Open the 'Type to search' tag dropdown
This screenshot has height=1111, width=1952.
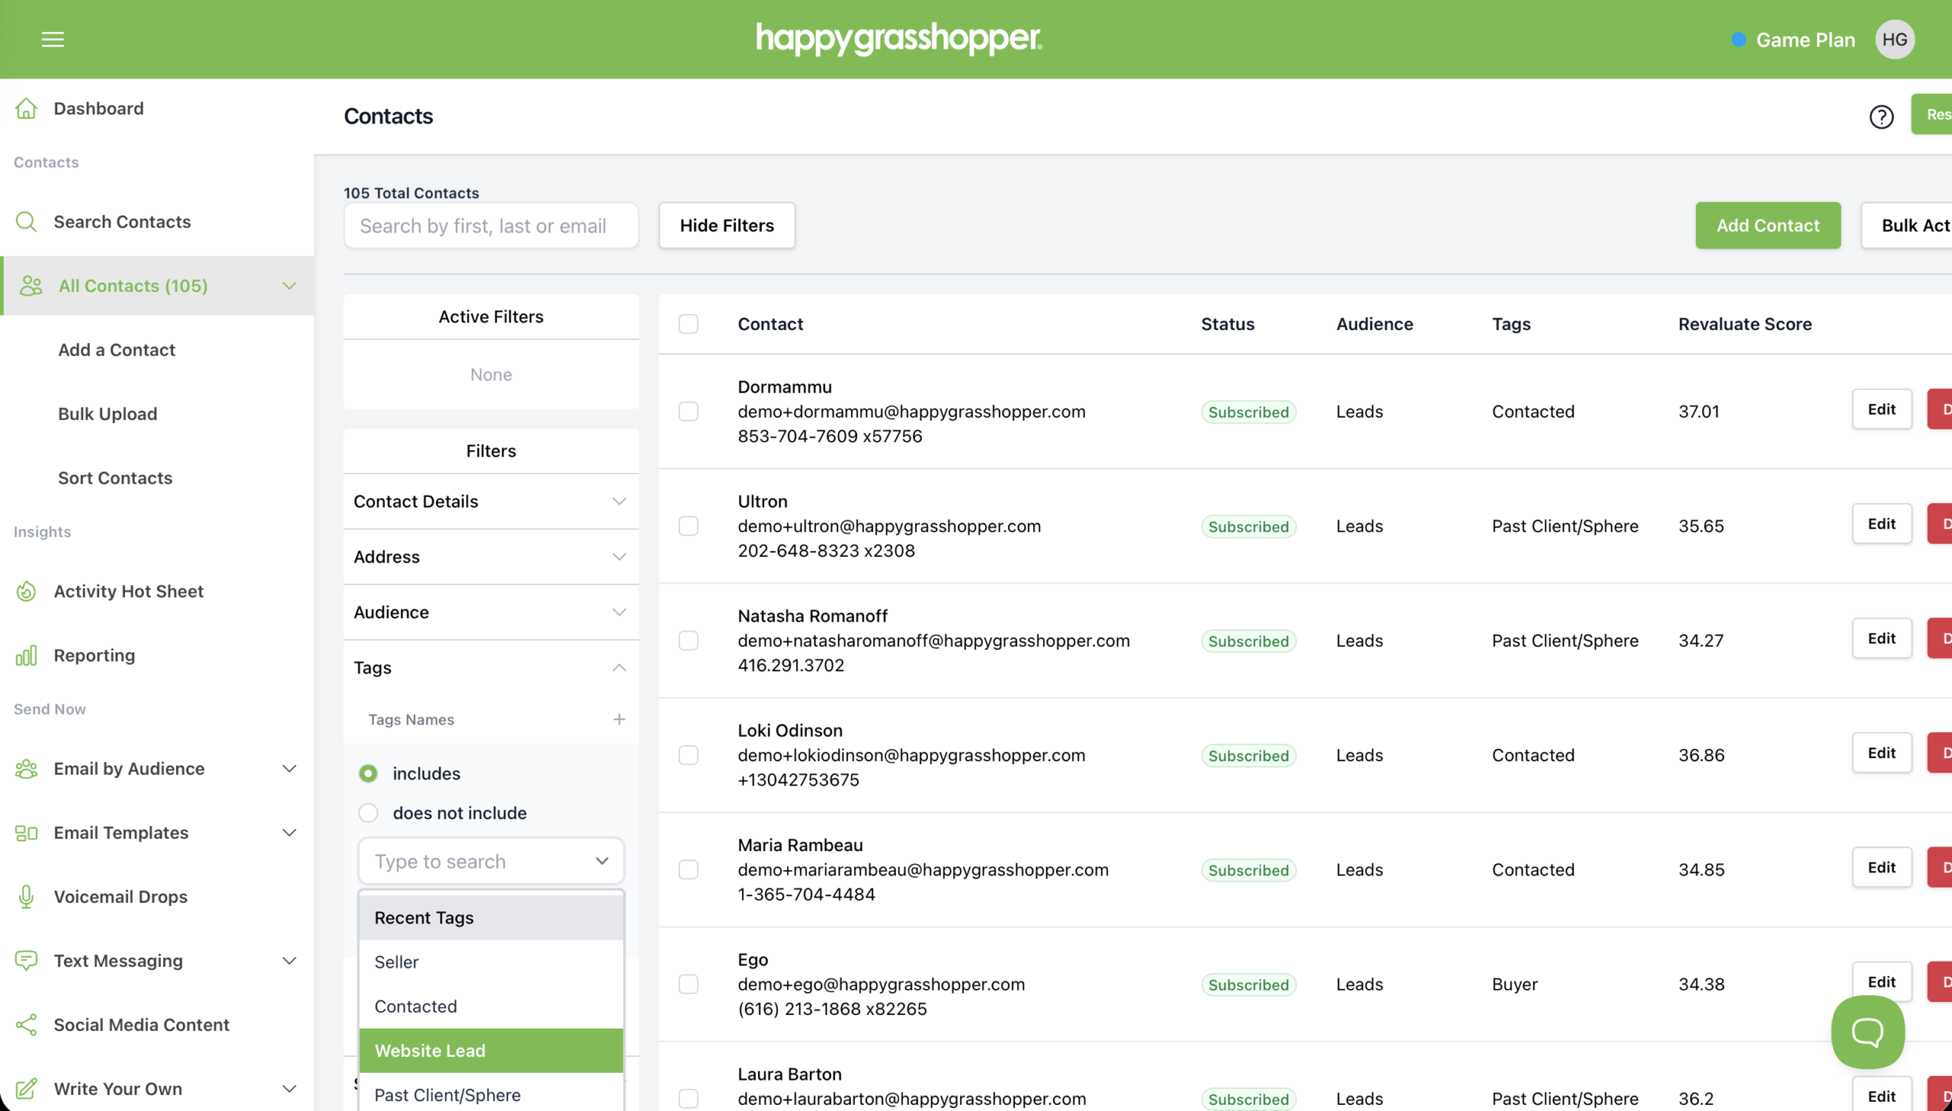(490, 862)
